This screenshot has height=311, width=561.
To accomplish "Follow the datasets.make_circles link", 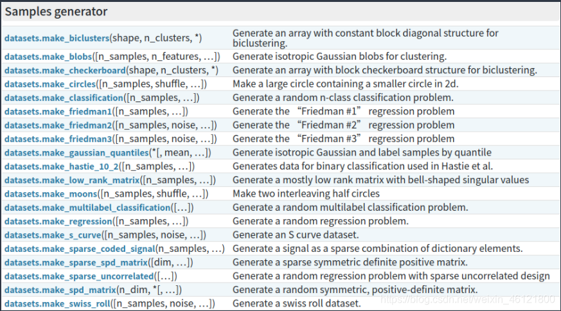I will click(51, 84).
